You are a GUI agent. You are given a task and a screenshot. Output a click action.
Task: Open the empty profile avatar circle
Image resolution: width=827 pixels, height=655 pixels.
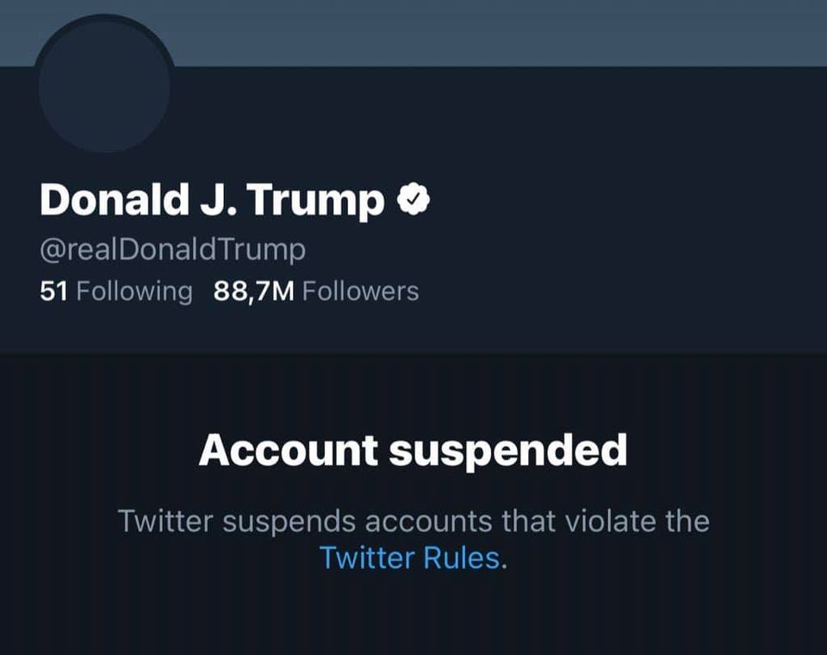pos(104,86)
